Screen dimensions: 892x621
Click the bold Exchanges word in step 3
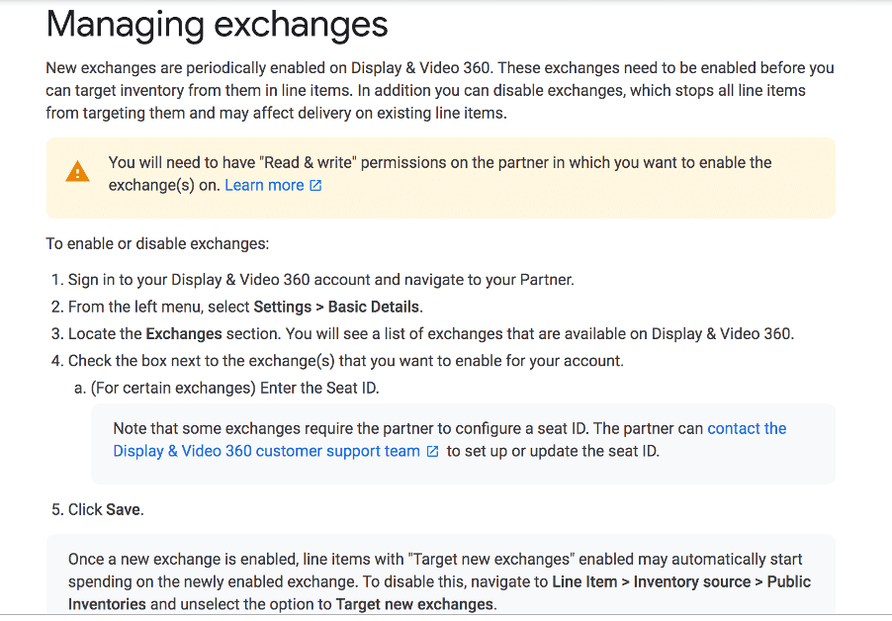(x=184, y=334)
